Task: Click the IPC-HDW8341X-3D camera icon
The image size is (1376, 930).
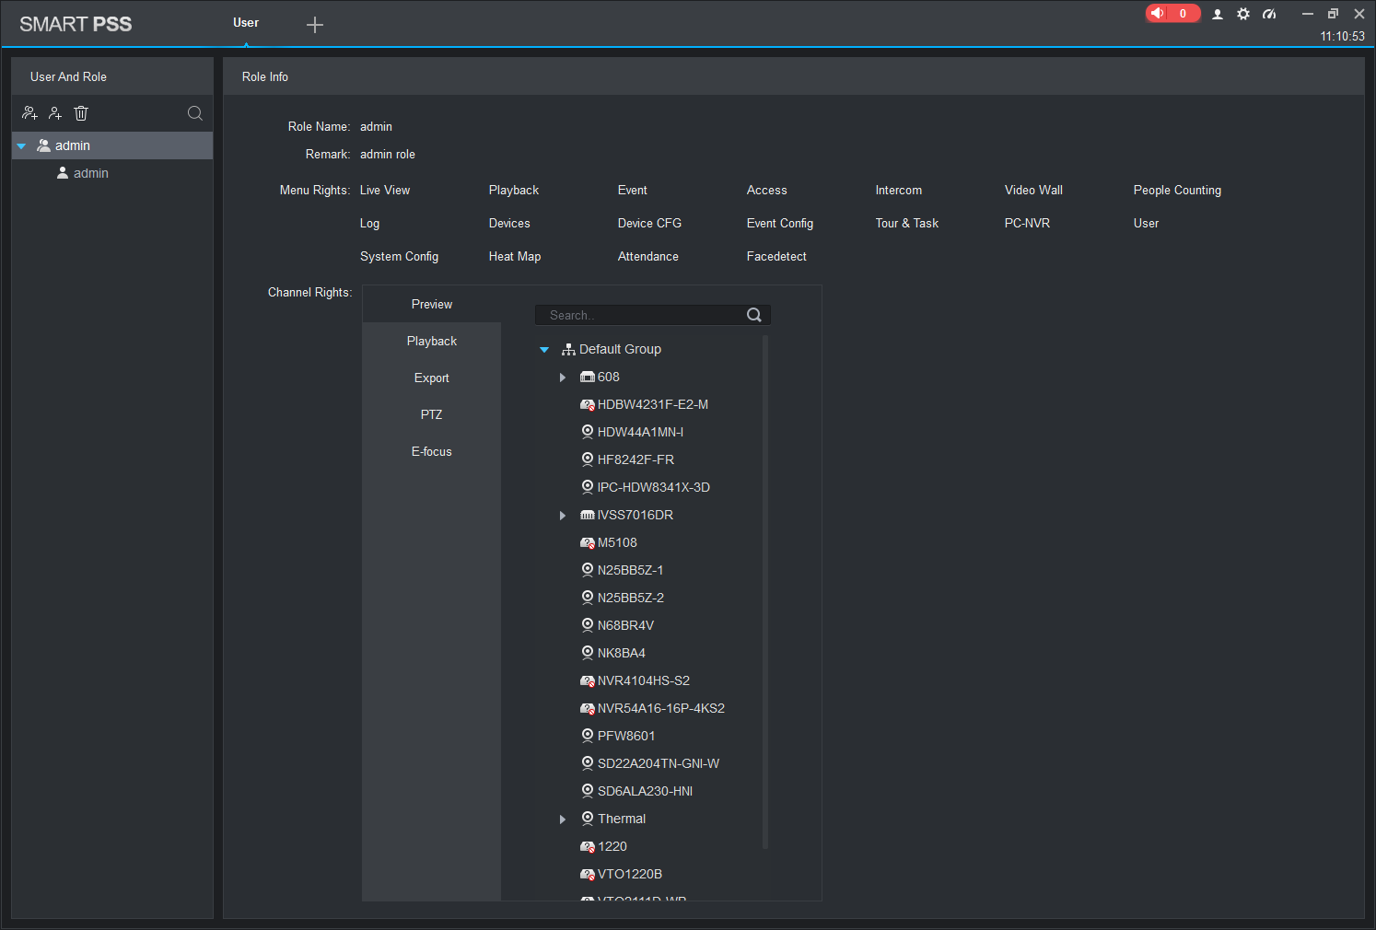Action: pos(587,487)
